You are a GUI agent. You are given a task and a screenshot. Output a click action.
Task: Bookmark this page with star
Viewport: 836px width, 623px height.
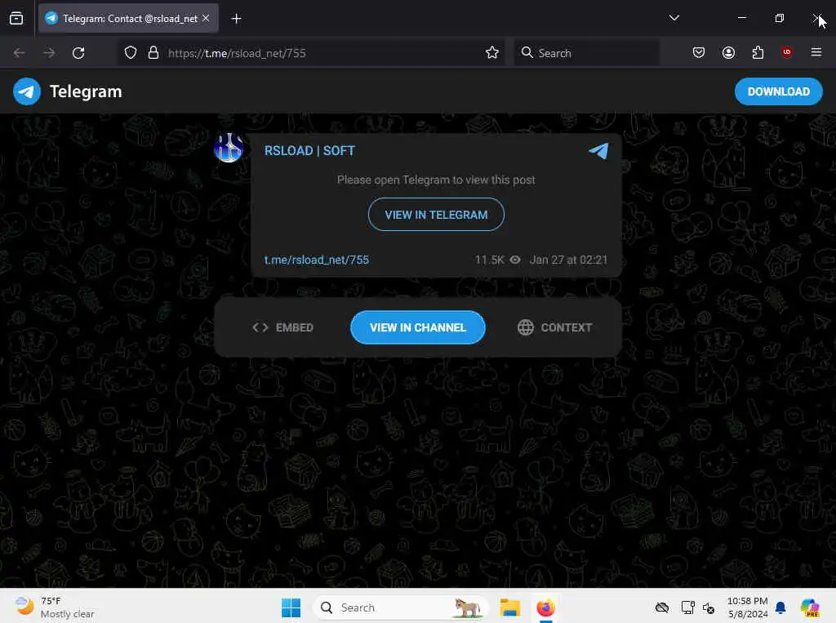tap(492, 53)
